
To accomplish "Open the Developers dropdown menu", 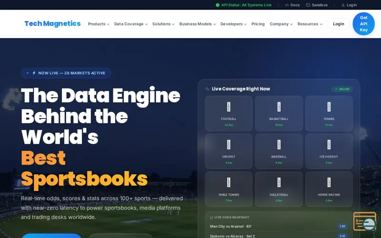I will 233,24.
